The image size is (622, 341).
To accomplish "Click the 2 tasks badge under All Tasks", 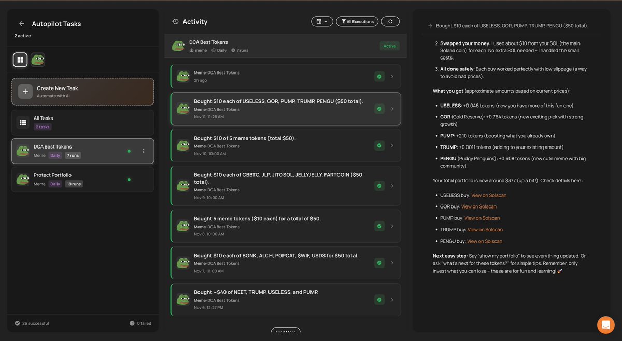I will point(43,127).
